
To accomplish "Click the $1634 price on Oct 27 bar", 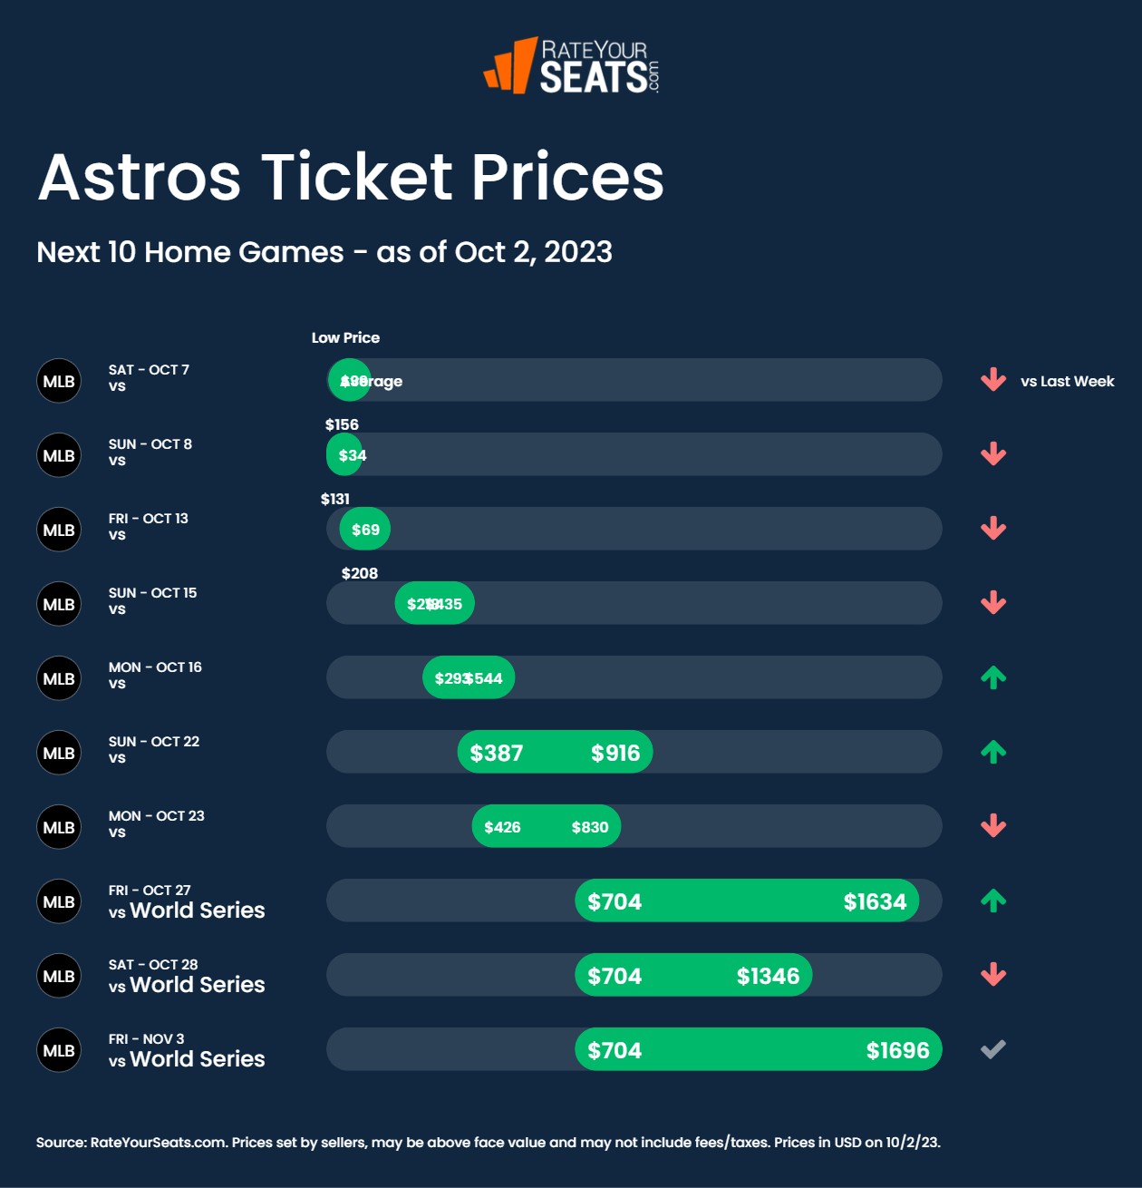I will (875, 901).
